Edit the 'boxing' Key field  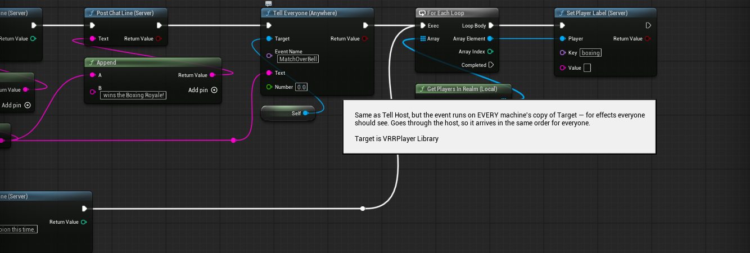591,53
